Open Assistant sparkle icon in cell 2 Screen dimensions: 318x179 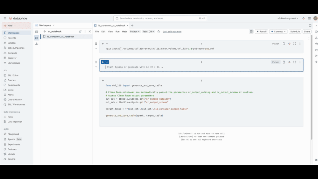click(289, 62)
